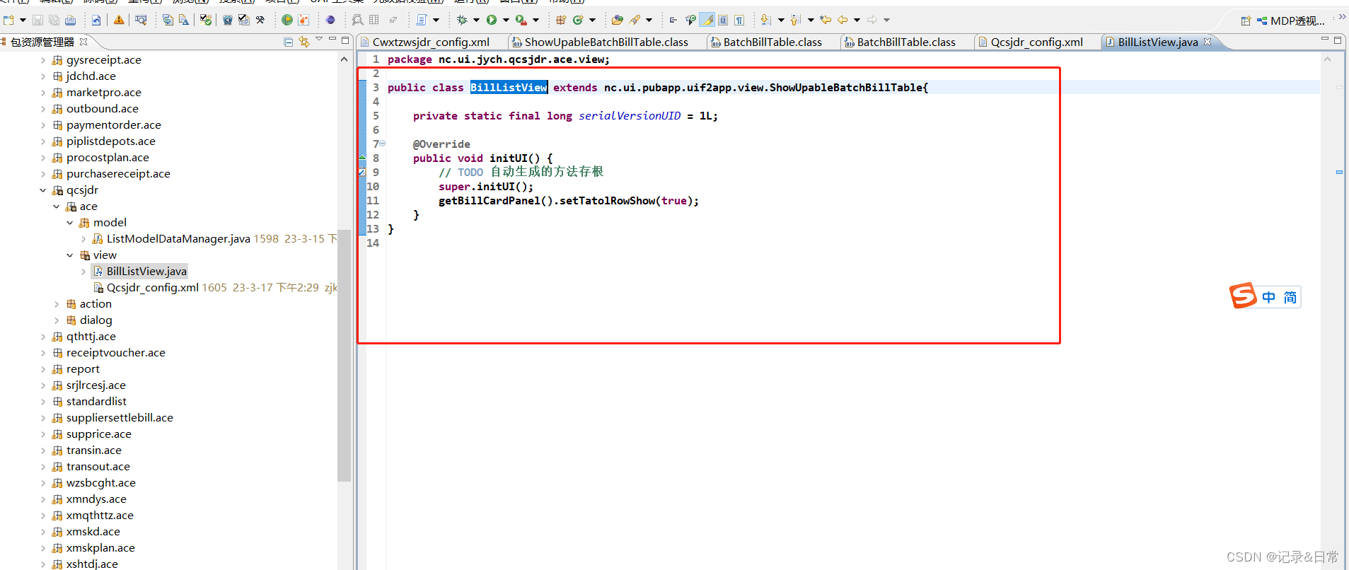Close the BillListView.java editor tab
Screen dimensions: 1349x570
(x=1208, y=42)
